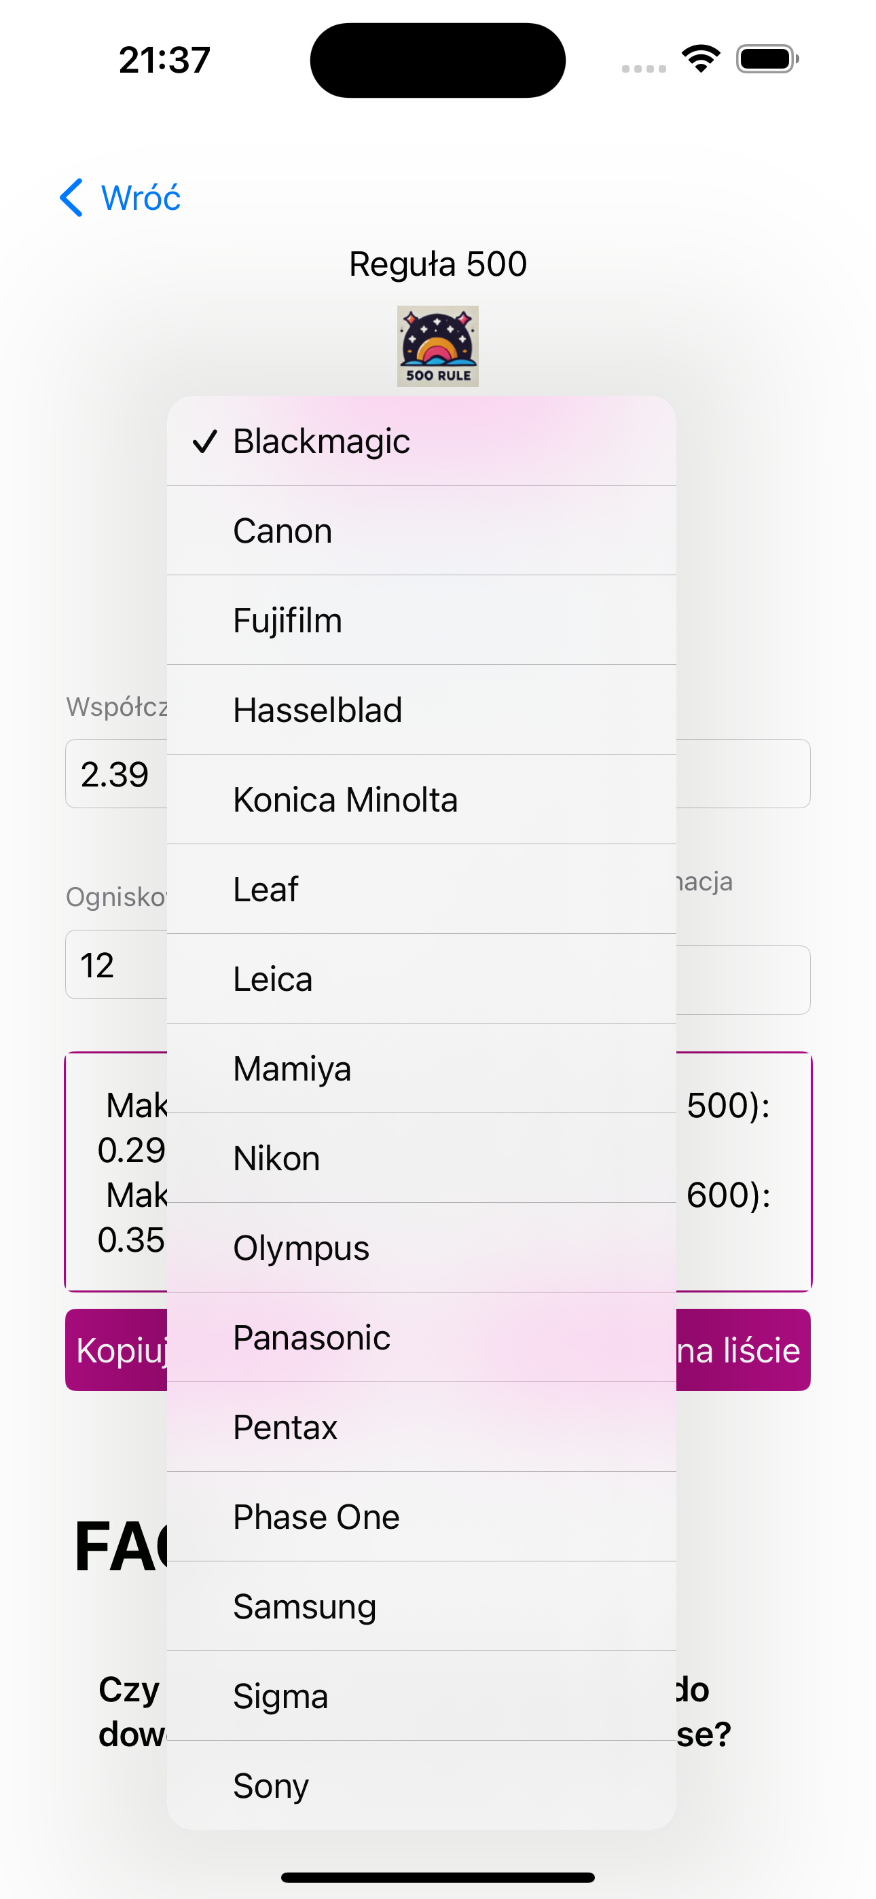Image resolution: width=876 pixels, height=1899 pixels.
Task: Choose the Mamiya option
Action: 422,1069
